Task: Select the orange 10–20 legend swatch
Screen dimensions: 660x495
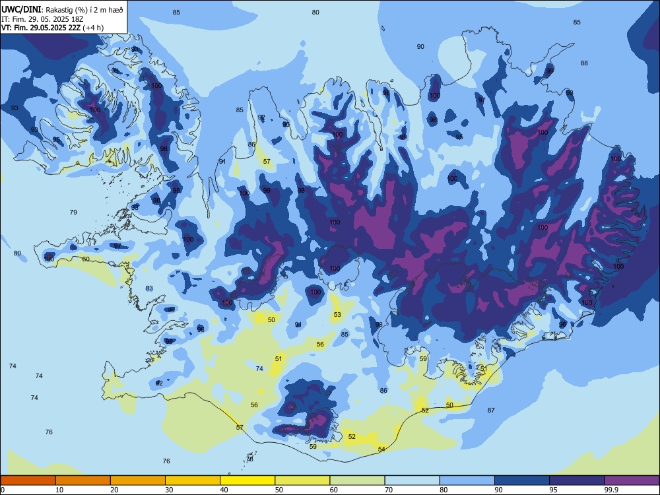Action: tap(83, 480)
